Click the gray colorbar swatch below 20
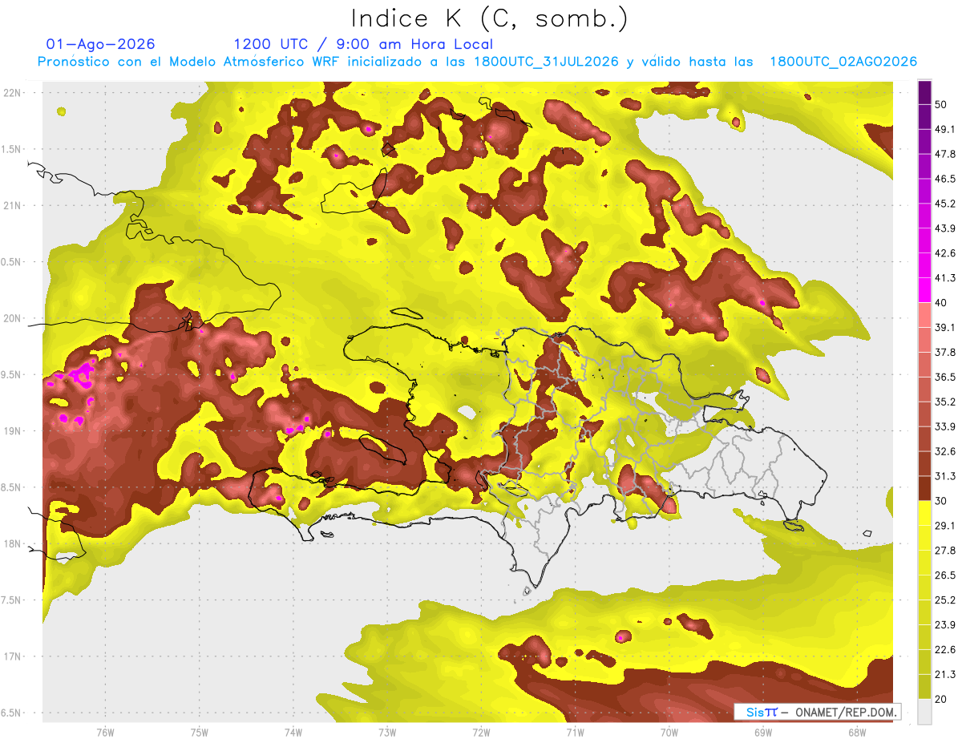 [x=924, y=711]
